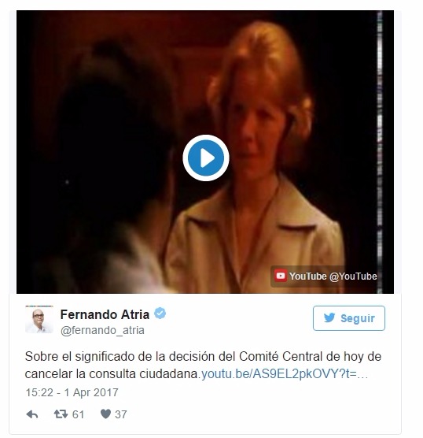Click the Twitter bird icon in Seguir
This screenshot has width=423, height=438.
(x=329, y=318)
